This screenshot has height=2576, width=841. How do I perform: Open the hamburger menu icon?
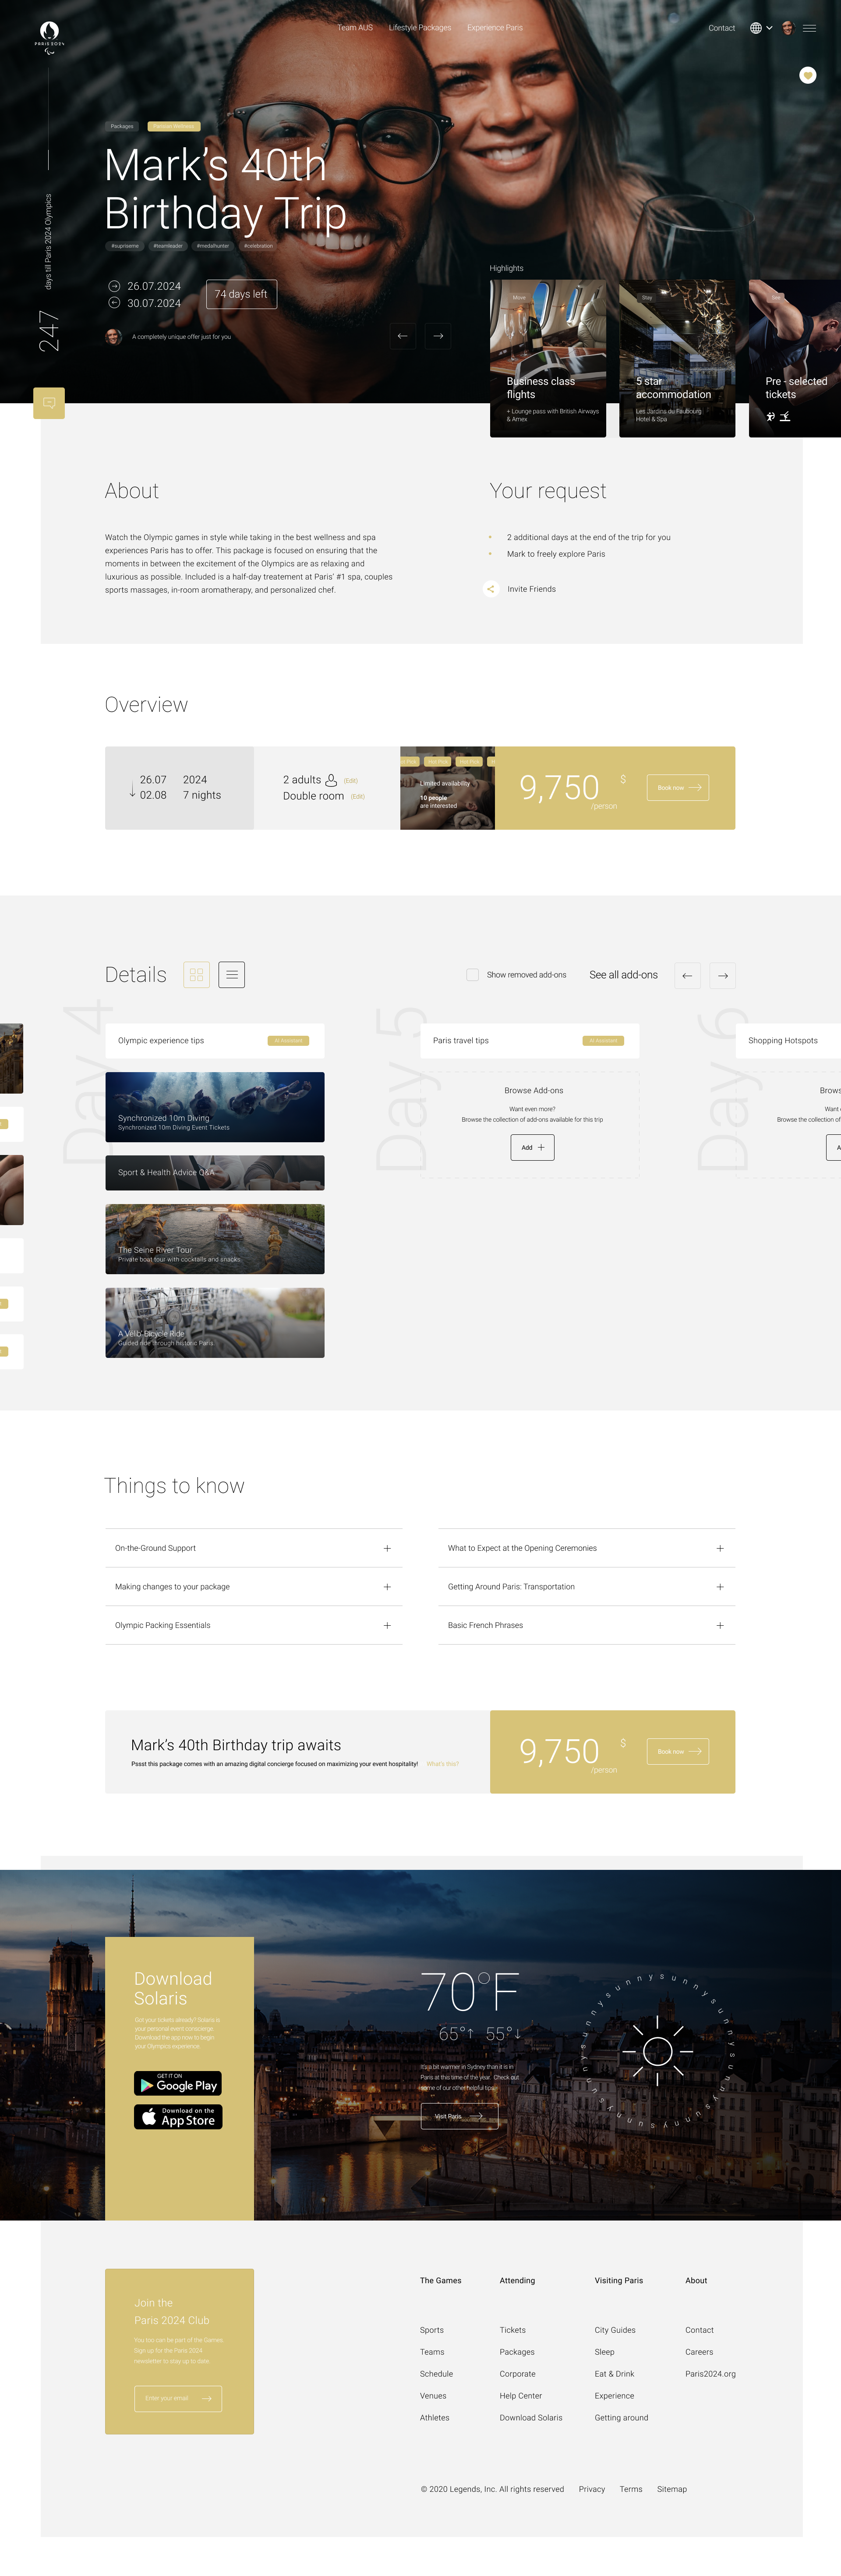point(810,28)
